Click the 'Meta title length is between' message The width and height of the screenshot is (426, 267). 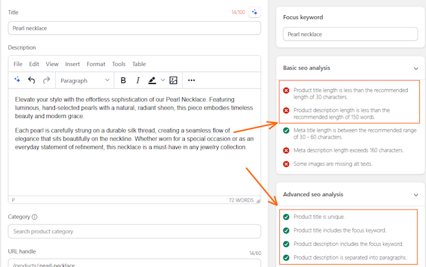(x=355, y=134)
